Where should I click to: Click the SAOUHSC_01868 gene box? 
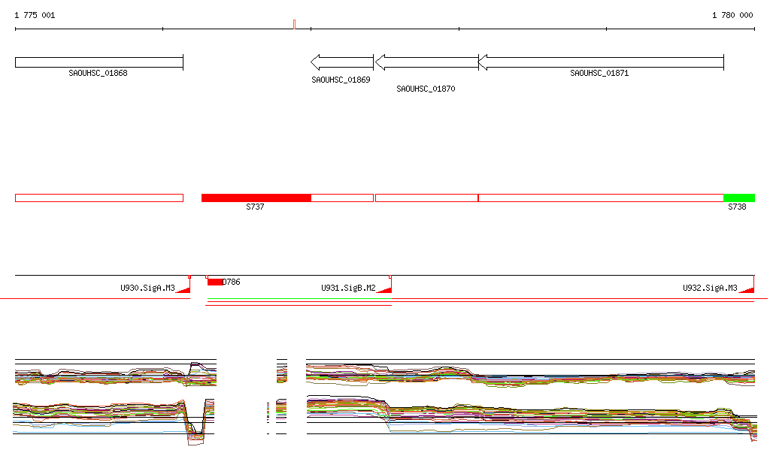[99, 62]
